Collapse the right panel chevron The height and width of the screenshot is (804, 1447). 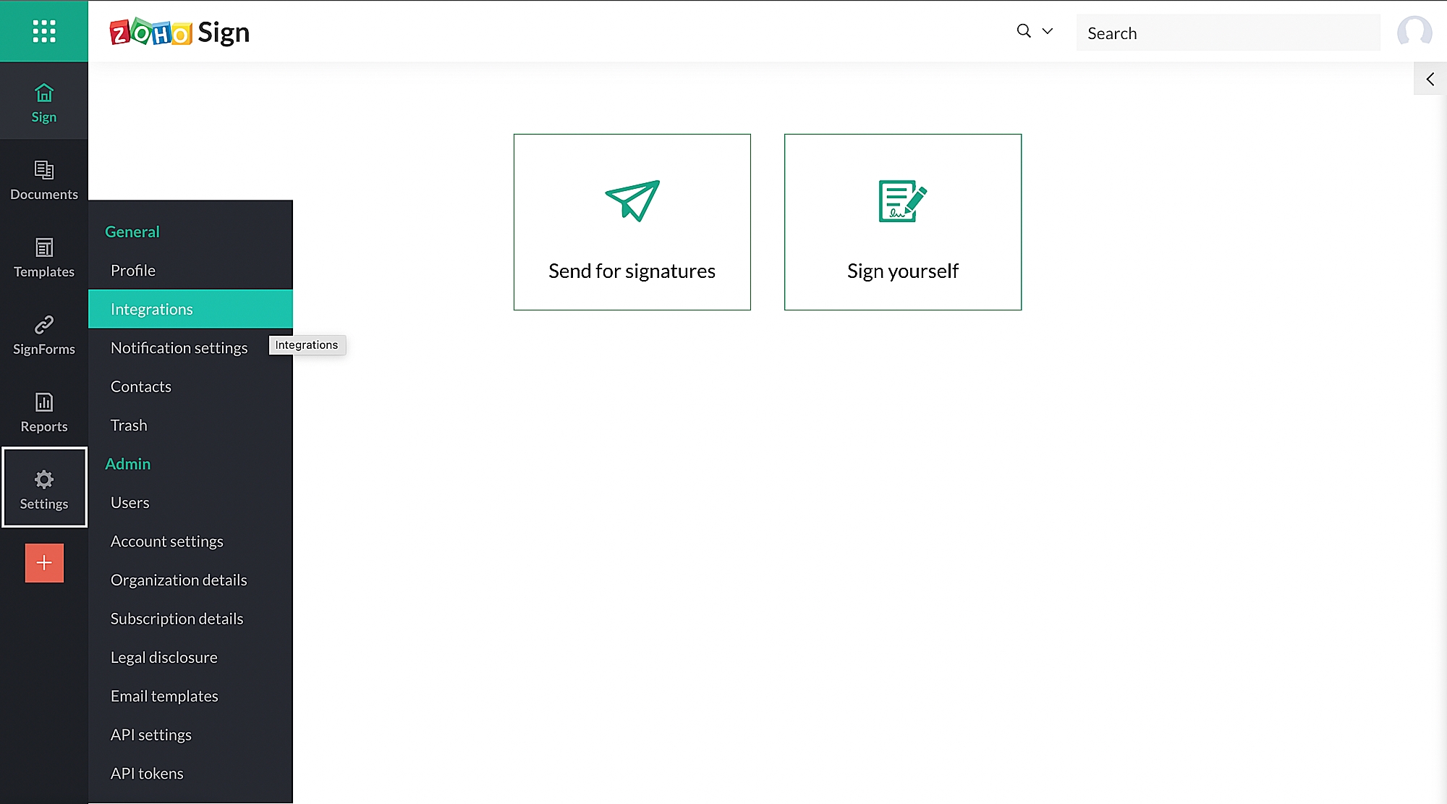1430,79
